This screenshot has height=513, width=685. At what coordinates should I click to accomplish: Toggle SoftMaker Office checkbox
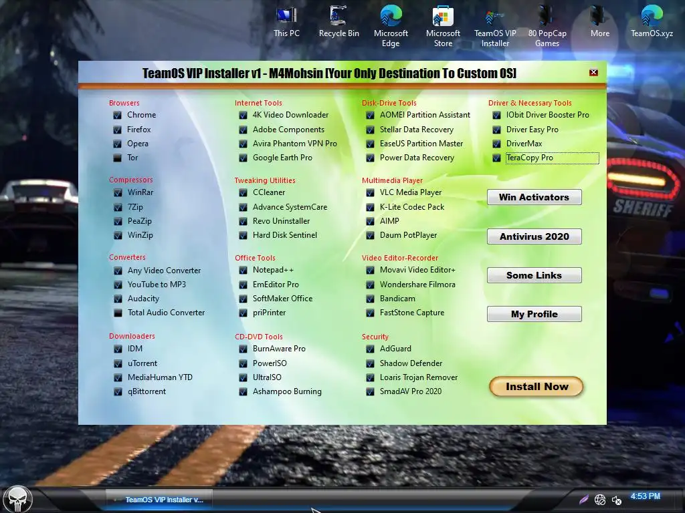(243, 299)
